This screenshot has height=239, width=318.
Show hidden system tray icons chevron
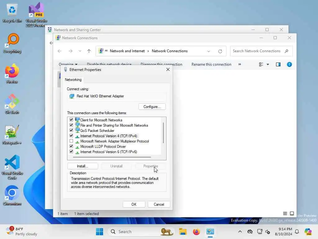(240, 232)
